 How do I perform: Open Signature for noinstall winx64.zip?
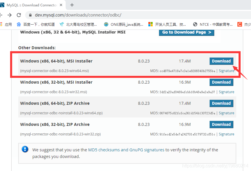pyautogui.click(x=226, y=113)
